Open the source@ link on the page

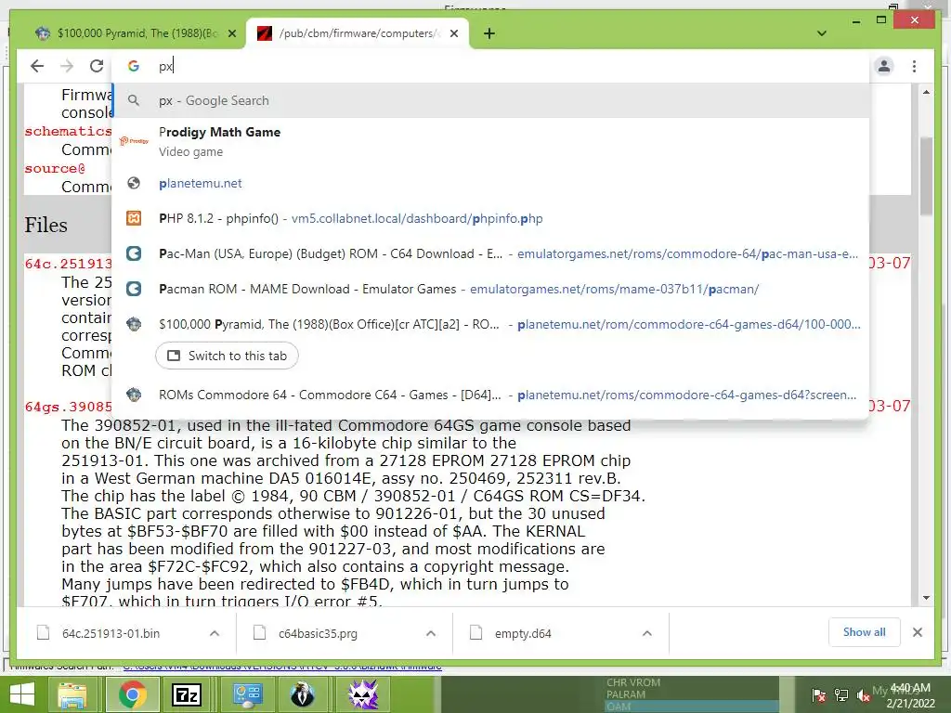pos(55,168)
